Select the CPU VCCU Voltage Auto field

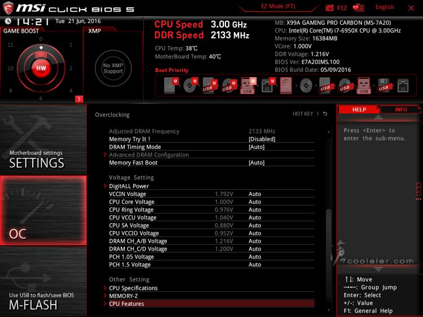(x=255, y=217)
